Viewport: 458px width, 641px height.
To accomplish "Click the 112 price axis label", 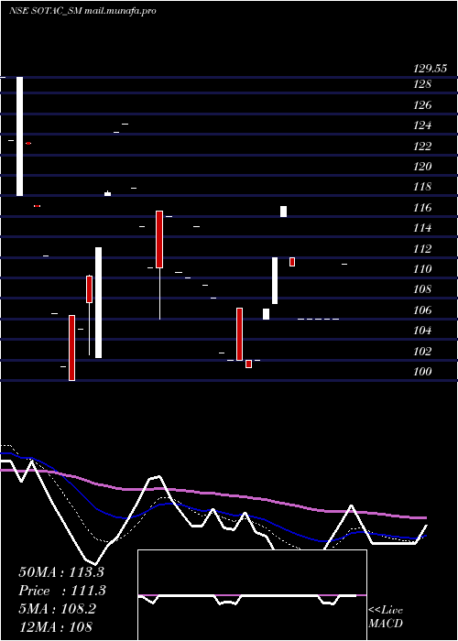I will coord(422,248).
